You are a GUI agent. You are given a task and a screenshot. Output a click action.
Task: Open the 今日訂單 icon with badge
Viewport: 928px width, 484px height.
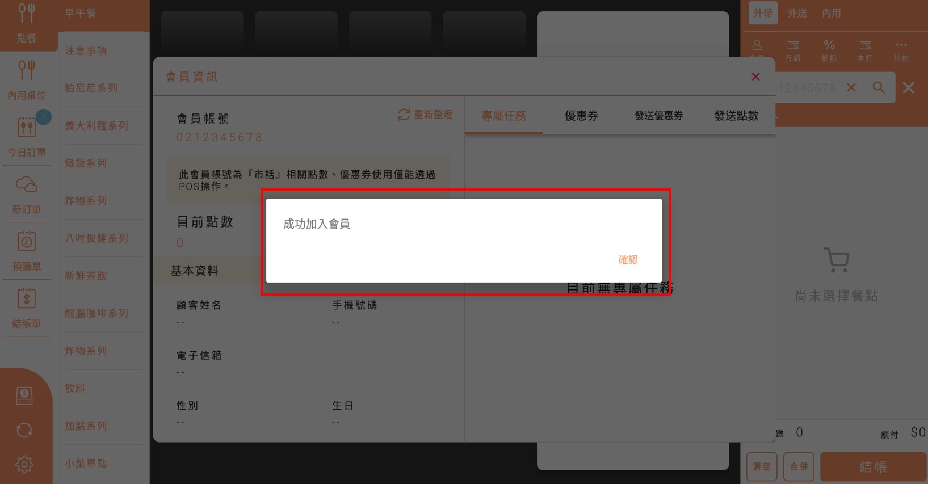pyautogui.click(x=27, y=136)
